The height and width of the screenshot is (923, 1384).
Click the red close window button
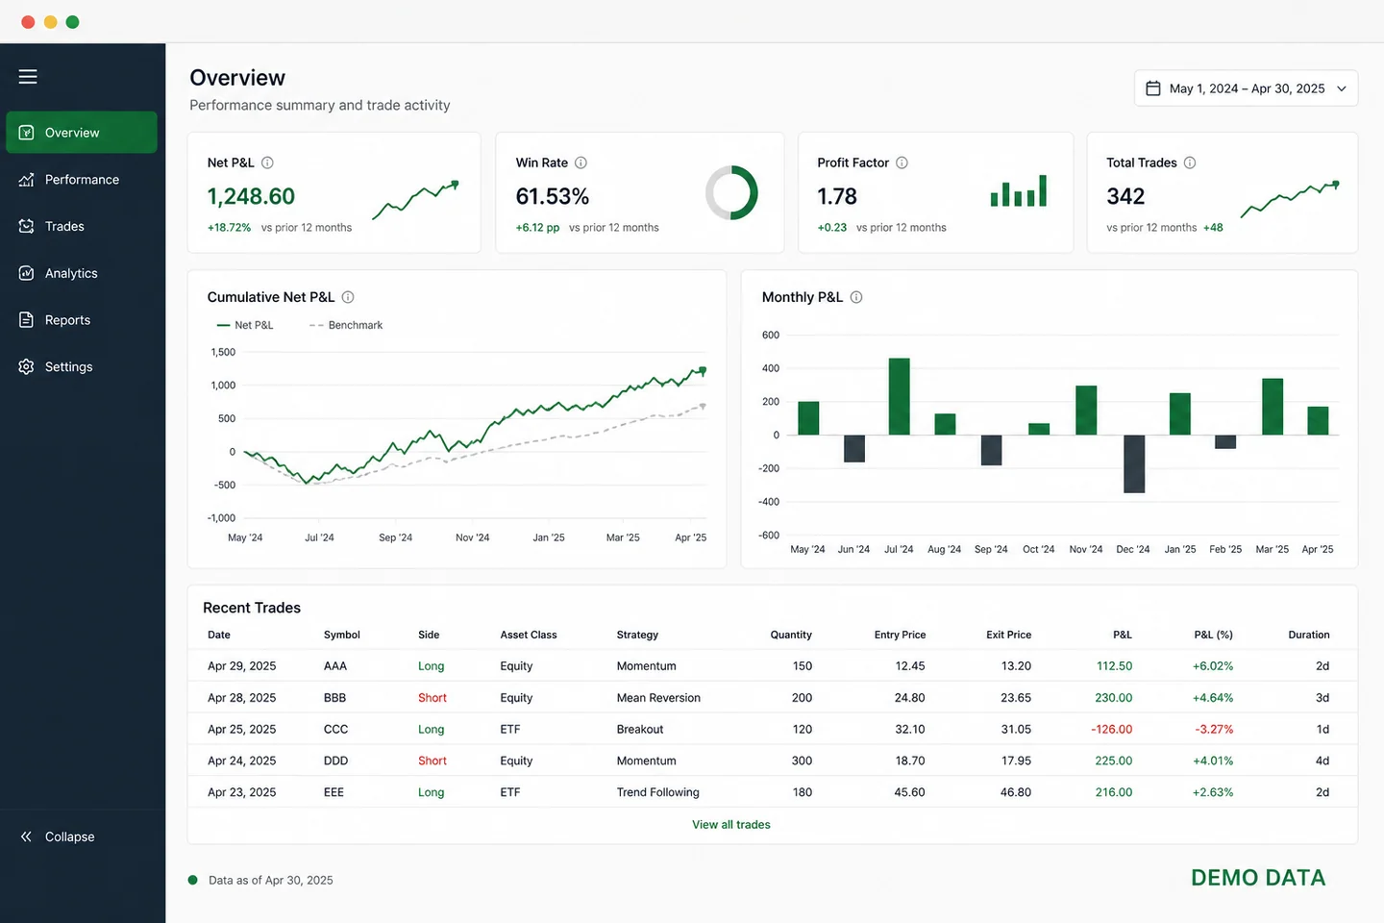[28, 22]
